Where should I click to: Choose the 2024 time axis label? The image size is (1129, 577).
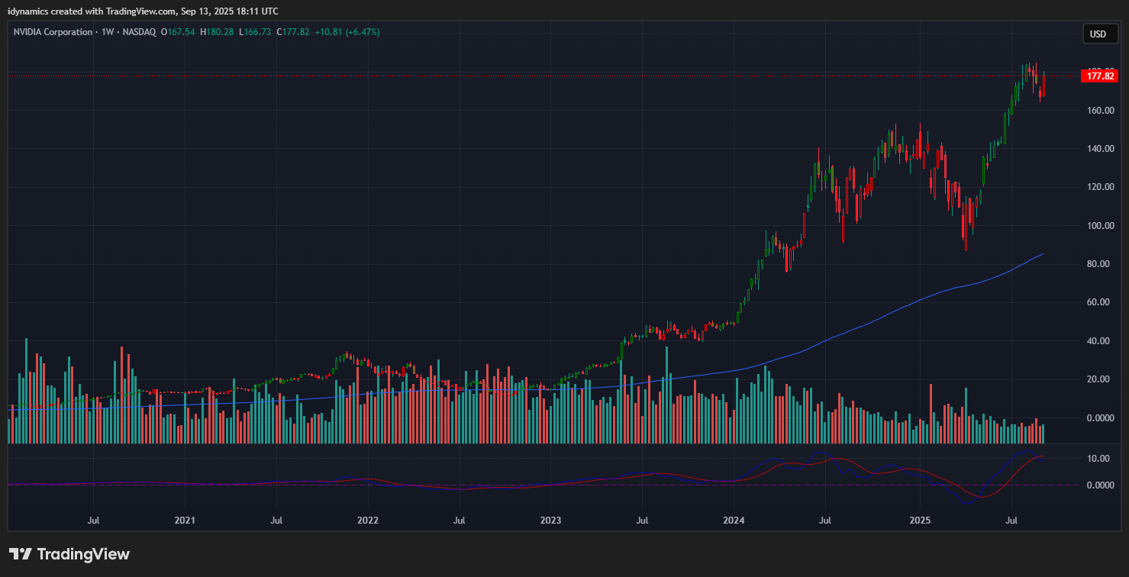tap(734, 520)
